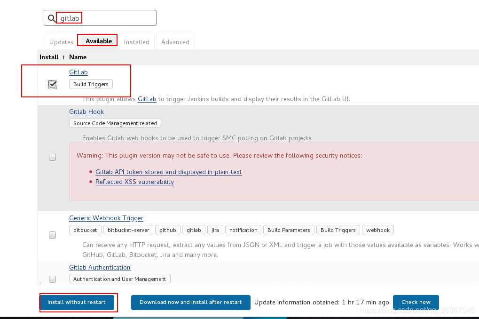
Task: Filter by the notification tag
Action: [243, 230]
